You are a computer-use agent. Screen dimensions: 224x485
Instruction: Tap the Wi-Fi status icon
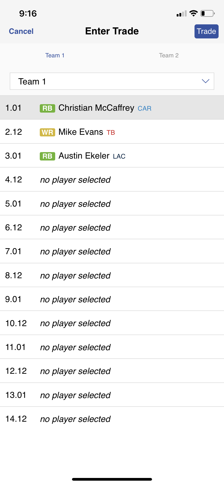[193, 14]
